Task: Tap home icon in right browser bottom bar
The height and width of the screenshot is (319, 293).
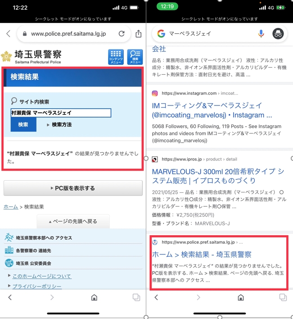Action: pos(241,297)
